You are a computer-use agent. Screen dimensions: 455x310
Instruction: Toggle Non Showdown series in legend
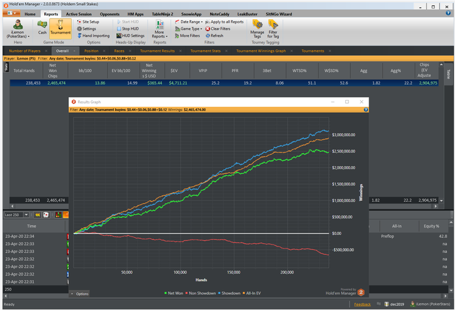pos(200,293)
